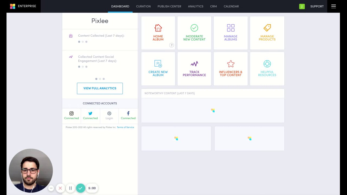
Task: Open the Create New Album tile
Action: (158, 69)
